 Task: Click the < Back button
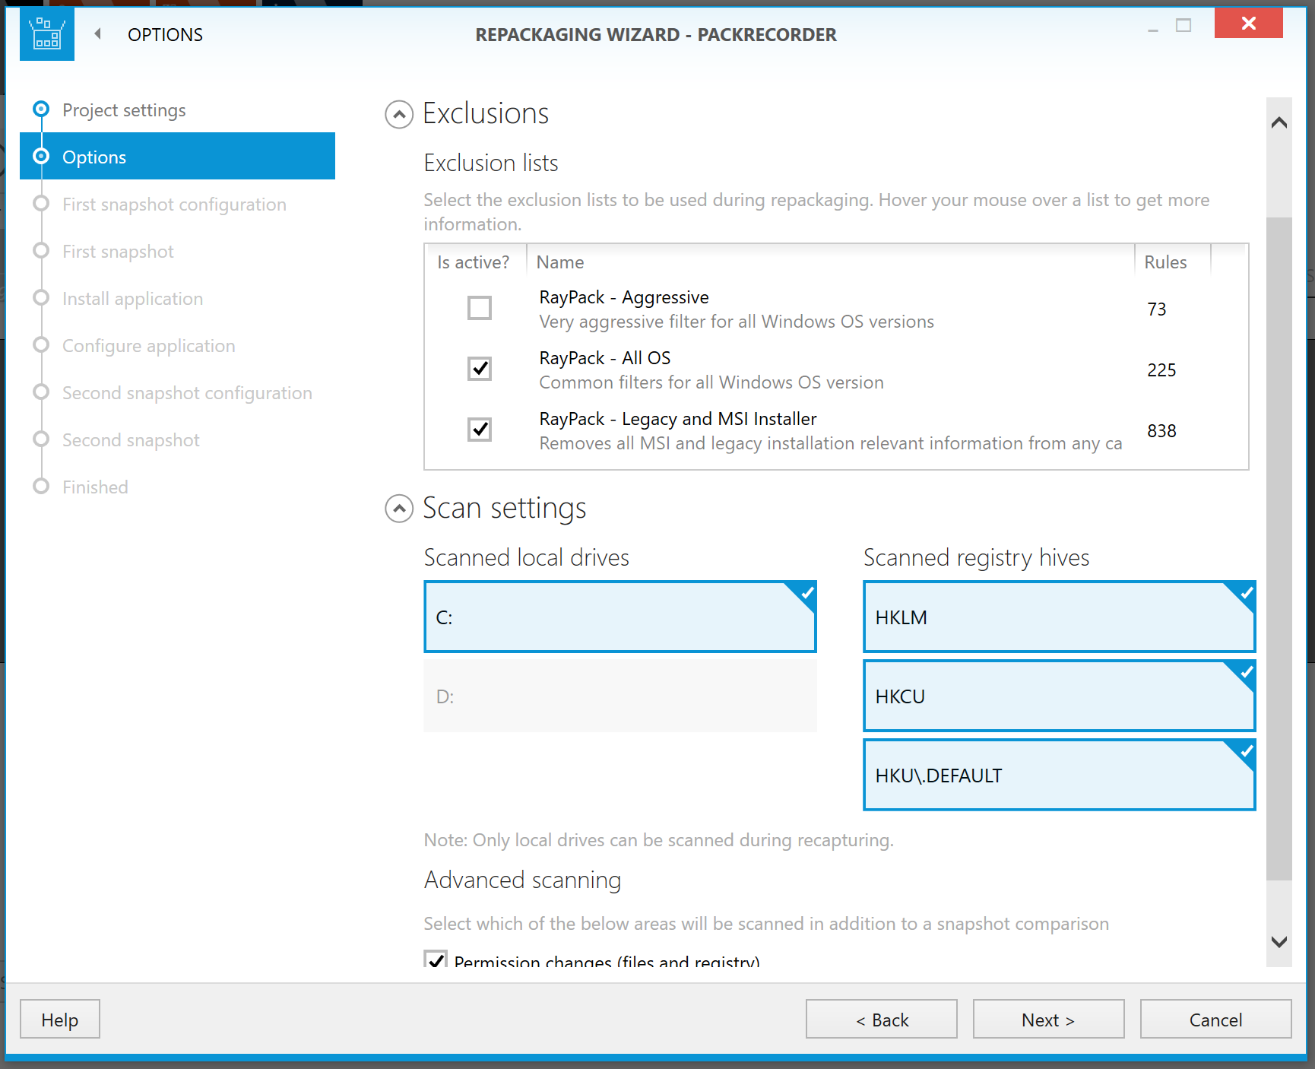click(882, 1019)
